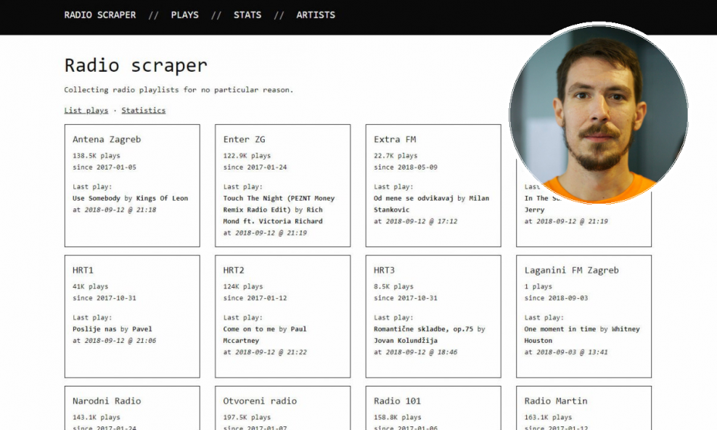Open the Antena Zagreb station title

click(107, 139)
